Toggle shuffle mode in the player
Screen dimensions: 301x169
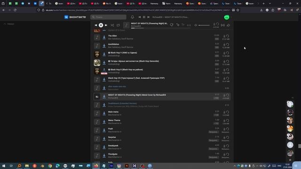pyautogui.click(x=112, y=25)
